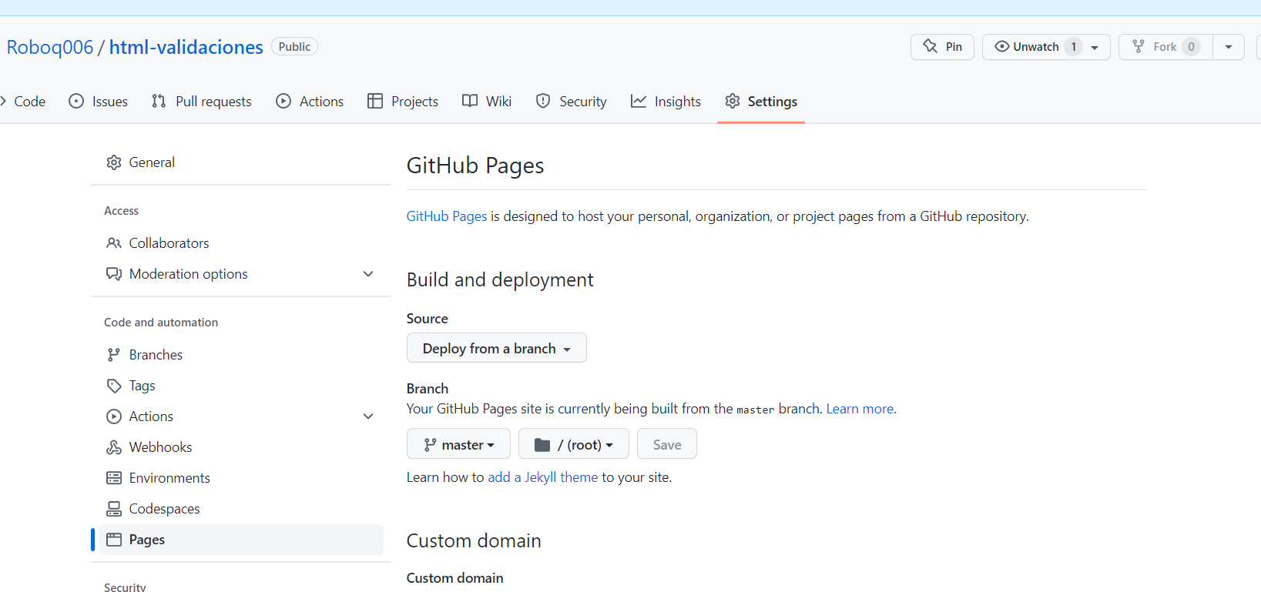Screen dimensions: 1261x592
Task: Open the Pull requests tab
Action: pyautogui.click(x=202, y=101)
